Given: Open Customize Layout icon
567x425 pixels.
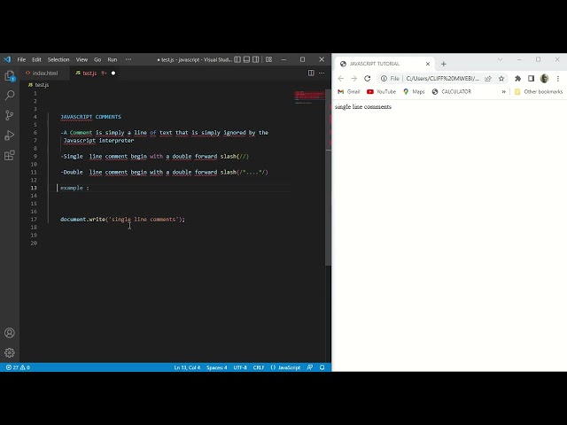Looking at the screenshot, I should click(268, 59).
